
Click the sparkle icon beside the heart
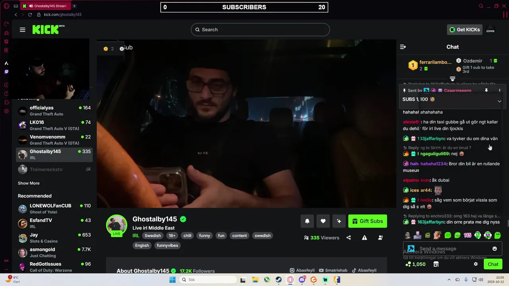pyautogui.click(x=339, y=221)
